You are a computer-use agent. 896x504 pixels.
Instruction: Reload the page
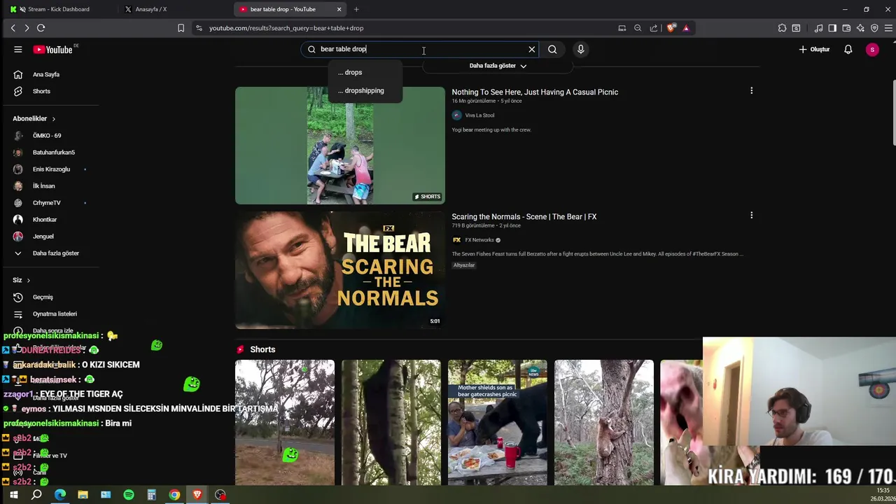(x=41, y=28)
